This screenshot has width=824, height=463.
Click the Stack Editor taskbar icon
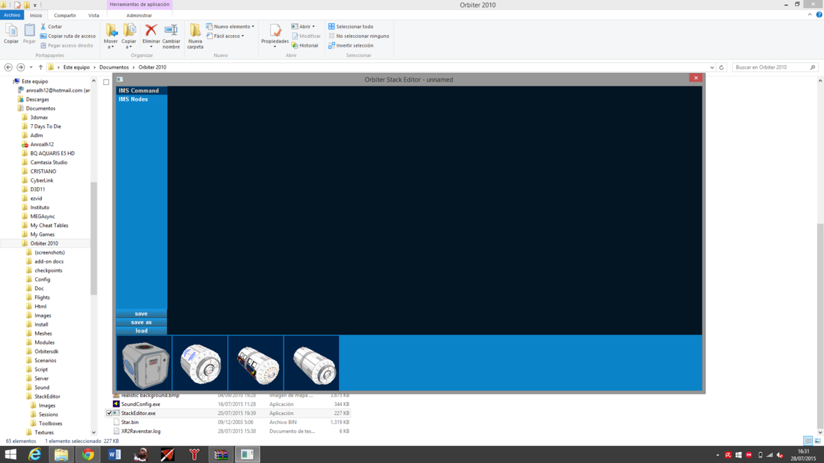247,454
